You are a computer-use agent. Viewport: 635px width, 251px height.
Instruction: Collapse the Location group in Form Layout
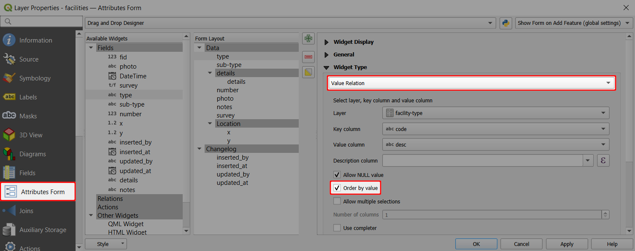(x=210, y=124)
